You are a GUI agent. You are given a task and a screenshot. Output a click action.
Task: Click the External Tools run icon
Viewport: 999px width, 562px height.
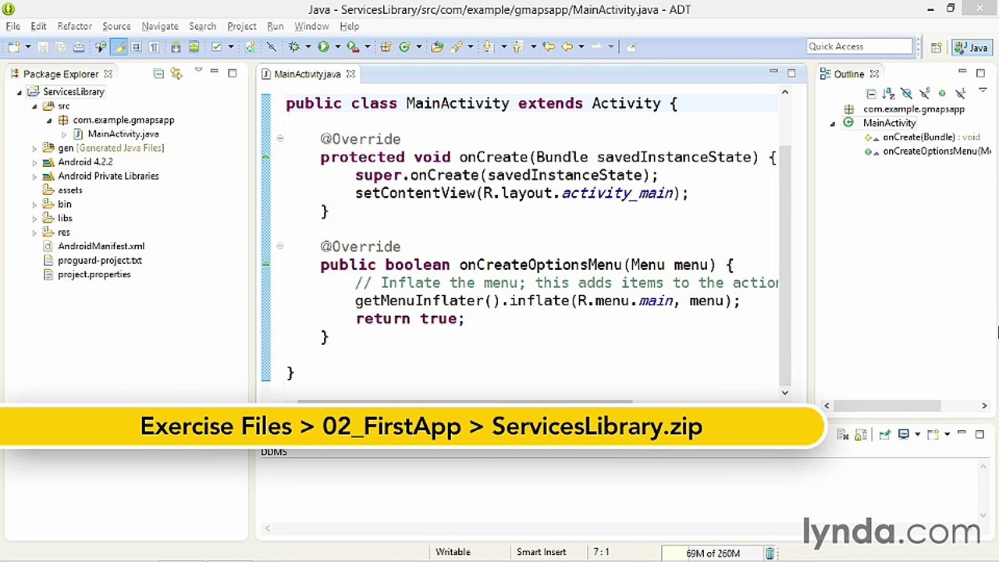coord(353,47)
